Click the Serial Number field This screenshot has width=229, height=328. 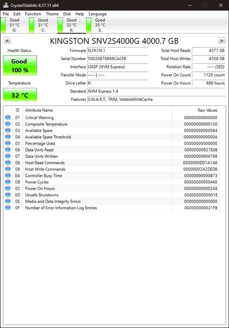click(x=118, y=59)
